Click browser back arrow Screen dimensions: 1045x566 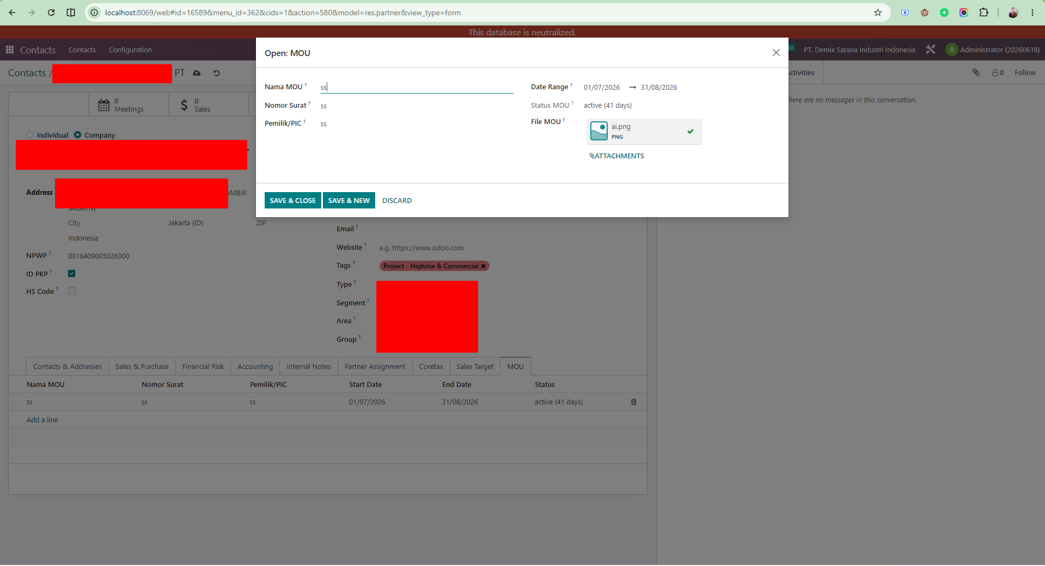pos(12,13)
